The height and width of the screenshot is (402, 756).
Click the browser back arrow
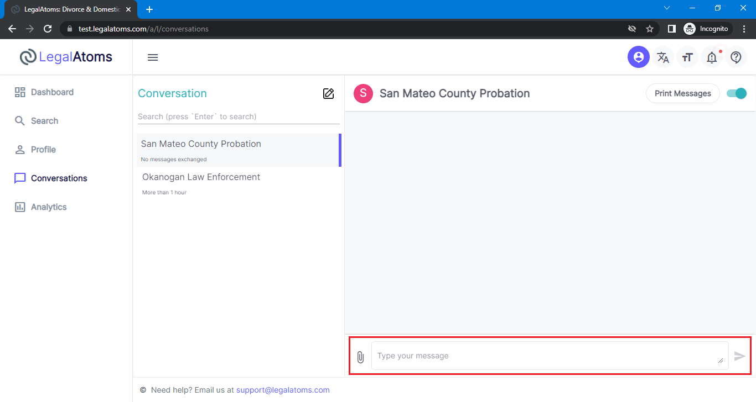coord(12,29)
